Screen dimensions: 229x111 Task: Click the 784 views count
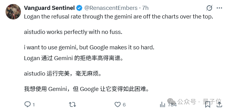172,105
